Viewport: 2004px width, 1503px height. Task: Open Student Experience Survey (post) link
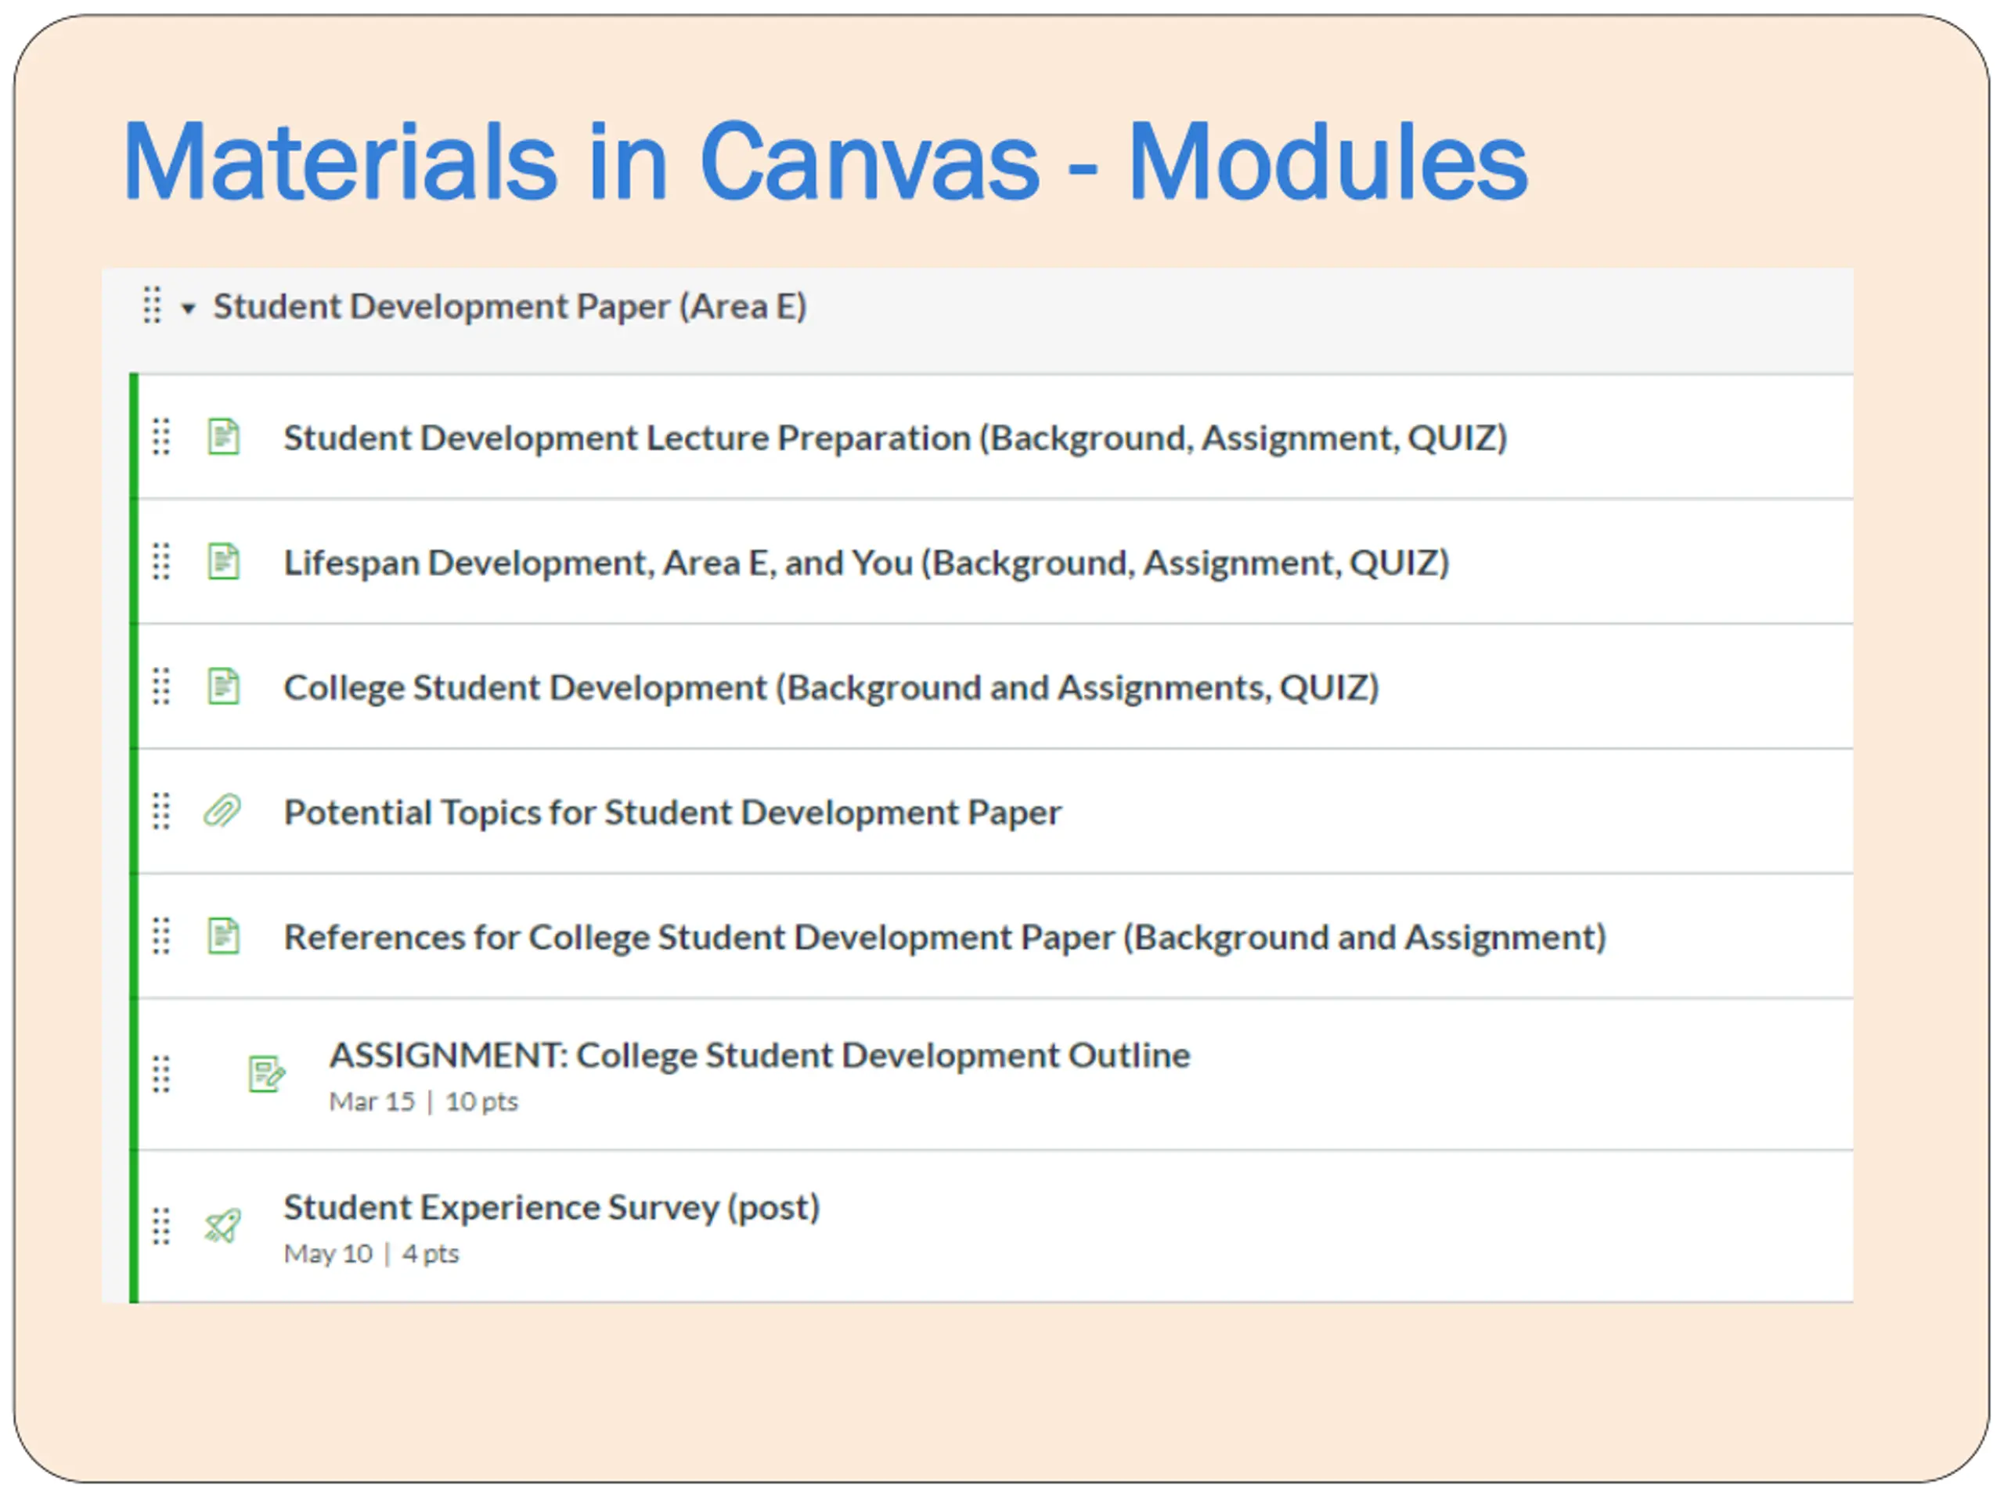[x=552, y=1208]
